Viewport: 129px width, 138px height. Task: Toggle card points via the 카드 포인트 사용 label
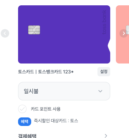[46, 109]
